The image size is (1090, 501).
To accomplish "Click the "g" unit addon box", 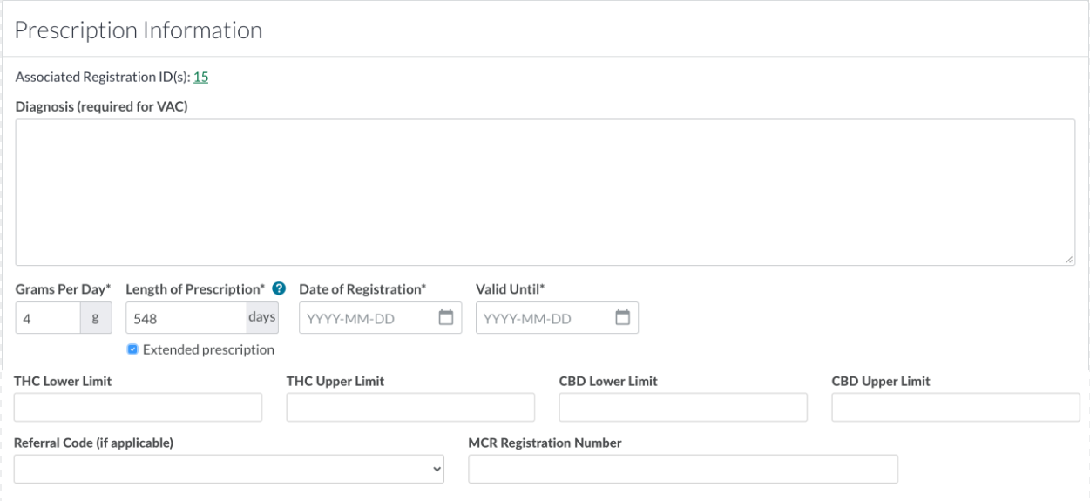I will pos(96,319).
